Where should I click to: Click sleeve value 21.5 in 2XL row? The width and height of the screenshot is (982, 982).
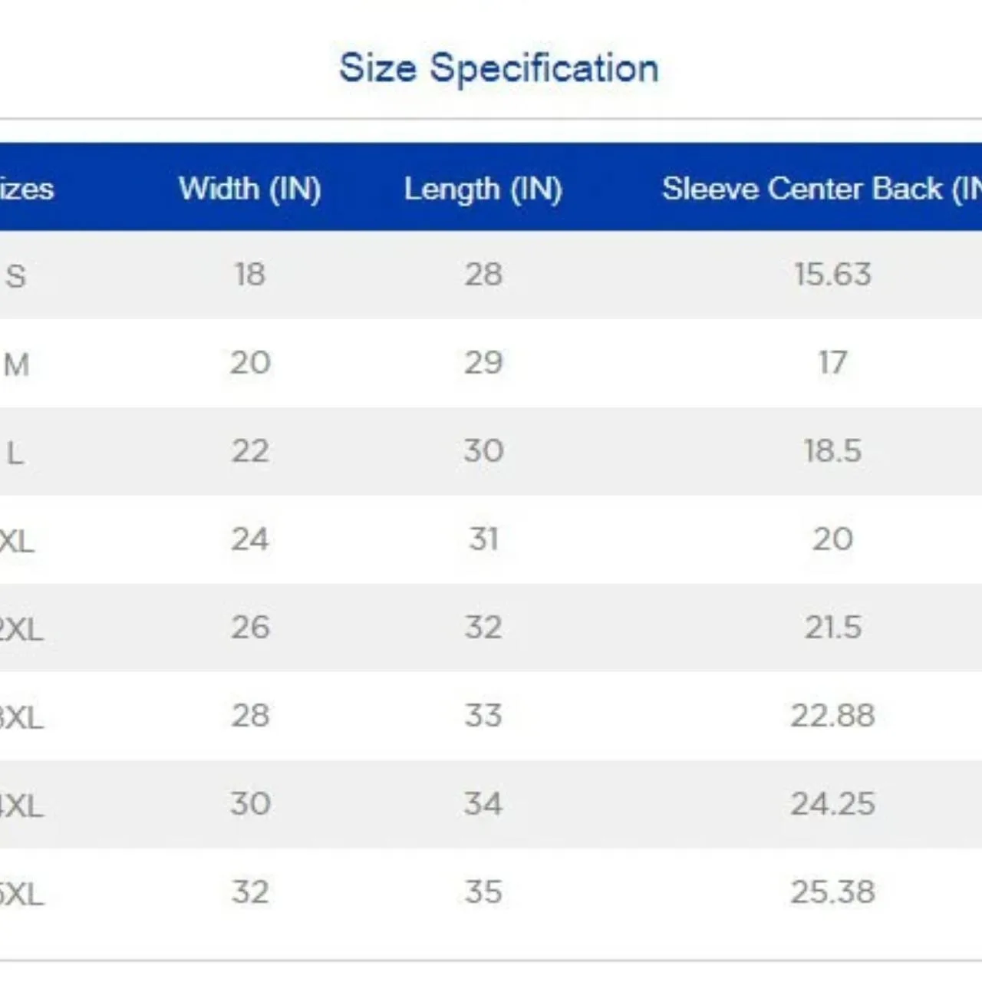click(832, 628)
